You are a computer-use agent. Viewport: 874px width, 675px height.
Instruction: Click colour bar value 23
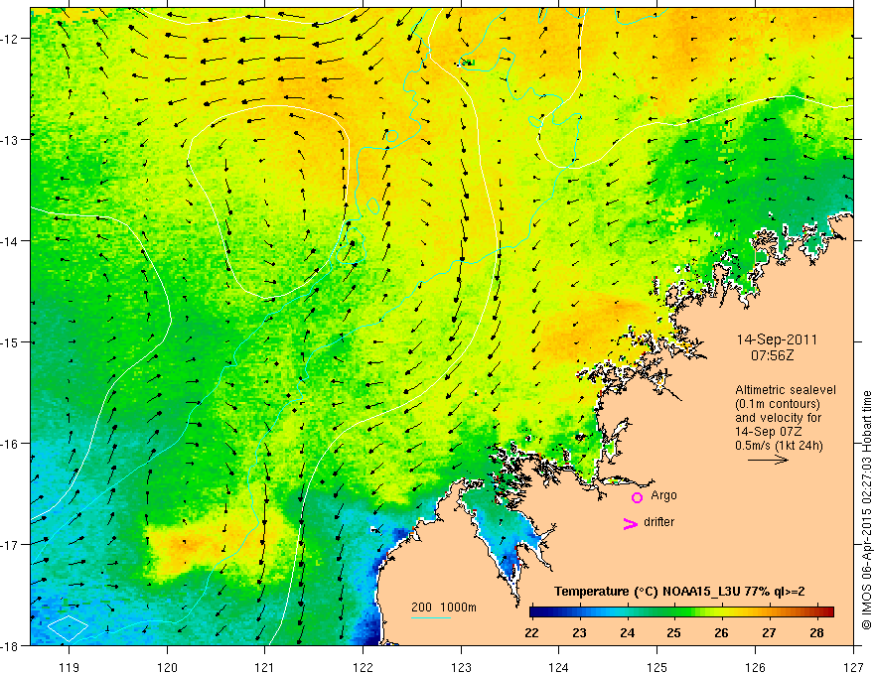(x=580, y=633)
